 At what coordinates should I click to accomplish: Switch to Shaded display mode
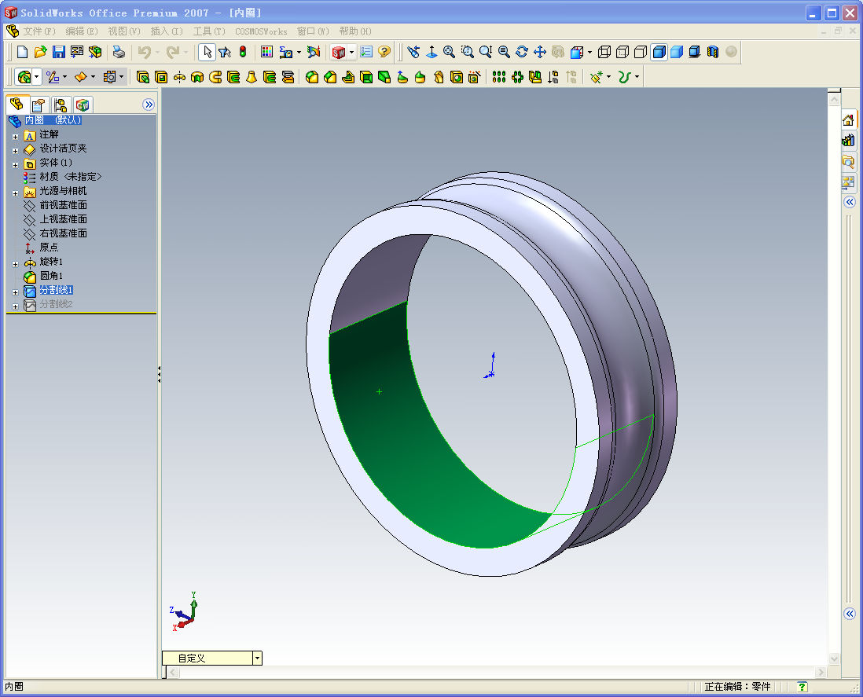677,53
